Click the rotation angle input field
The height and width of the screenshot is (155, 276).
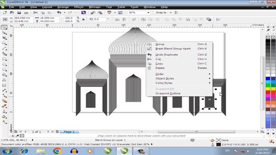tap(100, 19)
